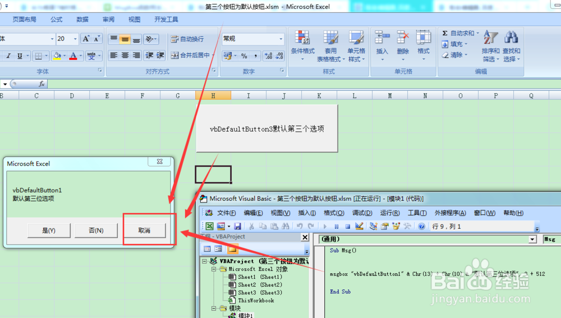Switch to 公式 ribbon tab

click(x=56, y=19)
